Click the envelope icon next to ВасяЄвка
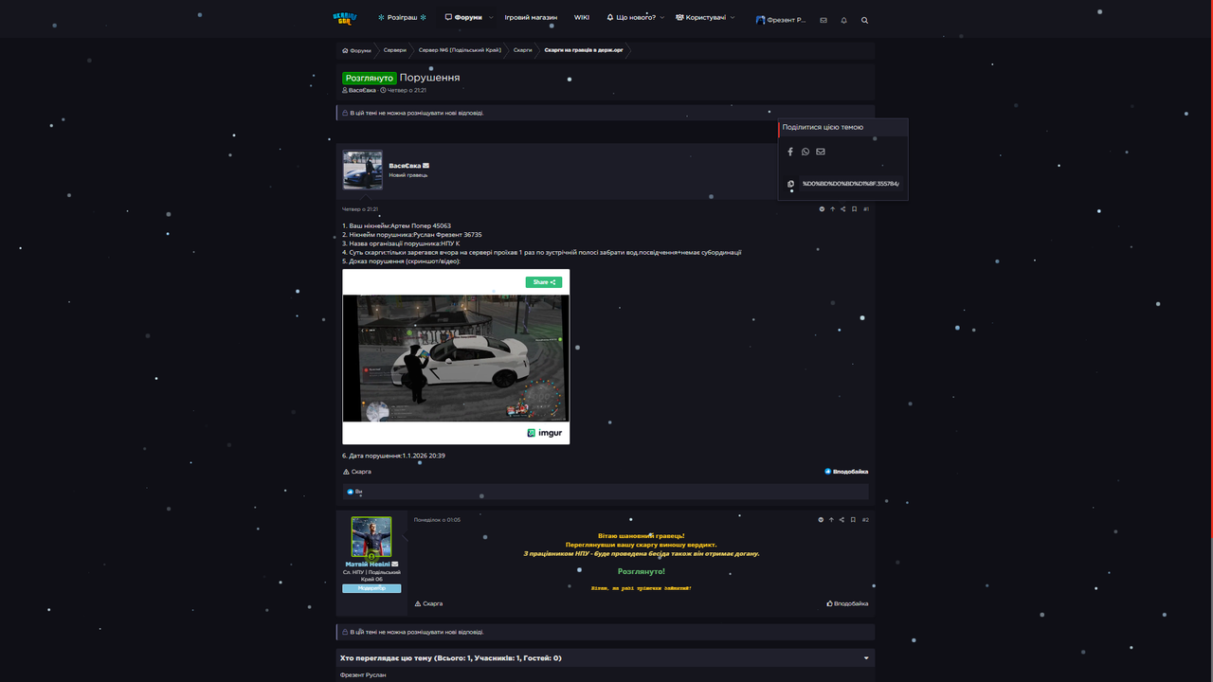Screen dimensions: 1213x682 coord(425,166)
